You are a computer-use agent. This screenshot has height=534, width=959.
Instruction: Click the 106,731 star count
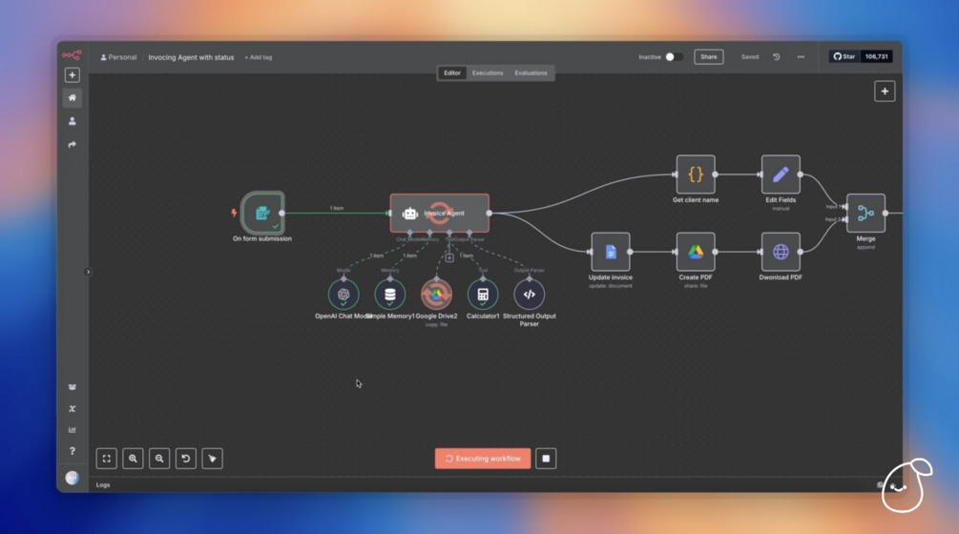click(876, 57)
